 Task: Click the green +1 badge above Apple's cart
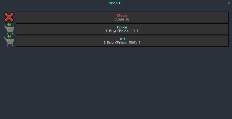click(x=9, y=25)
